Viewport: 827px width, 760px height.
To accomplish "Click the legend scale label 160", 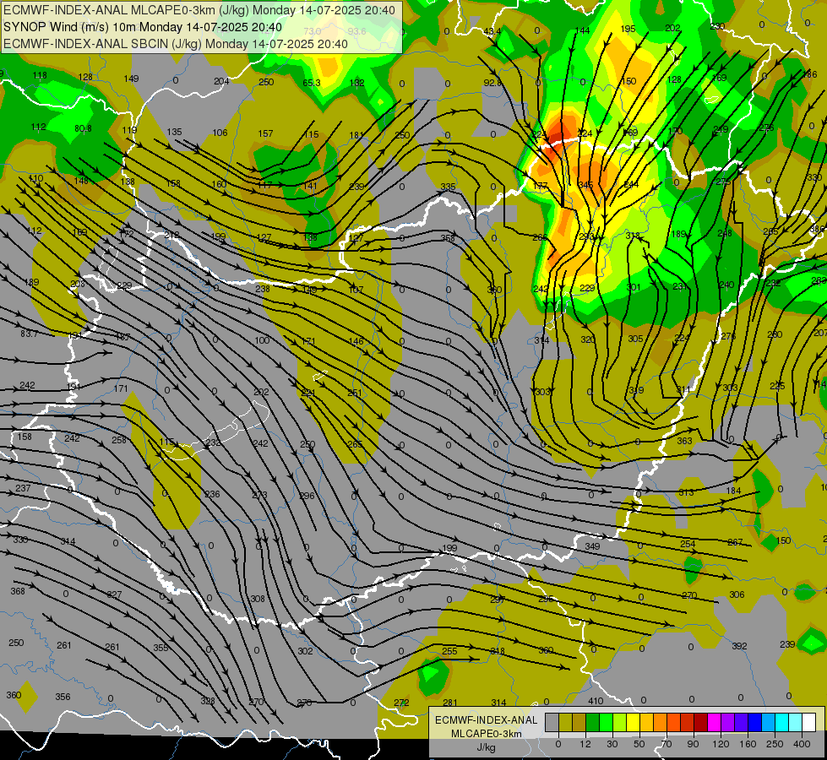I will pos(748,744).
